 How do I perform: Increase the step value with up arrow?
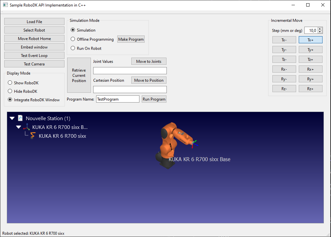click(x=320, y=29)
